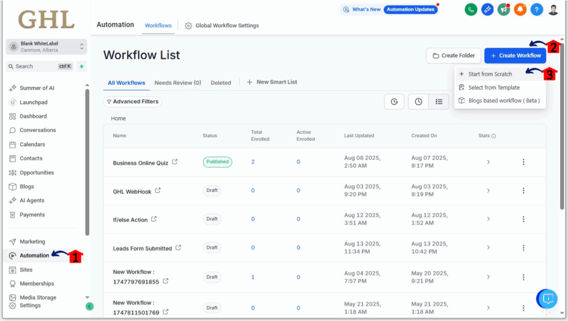The width and height of the screenshot is (568, 321).
Task: Open Advanced Filters
Action: tap(133, 102)
